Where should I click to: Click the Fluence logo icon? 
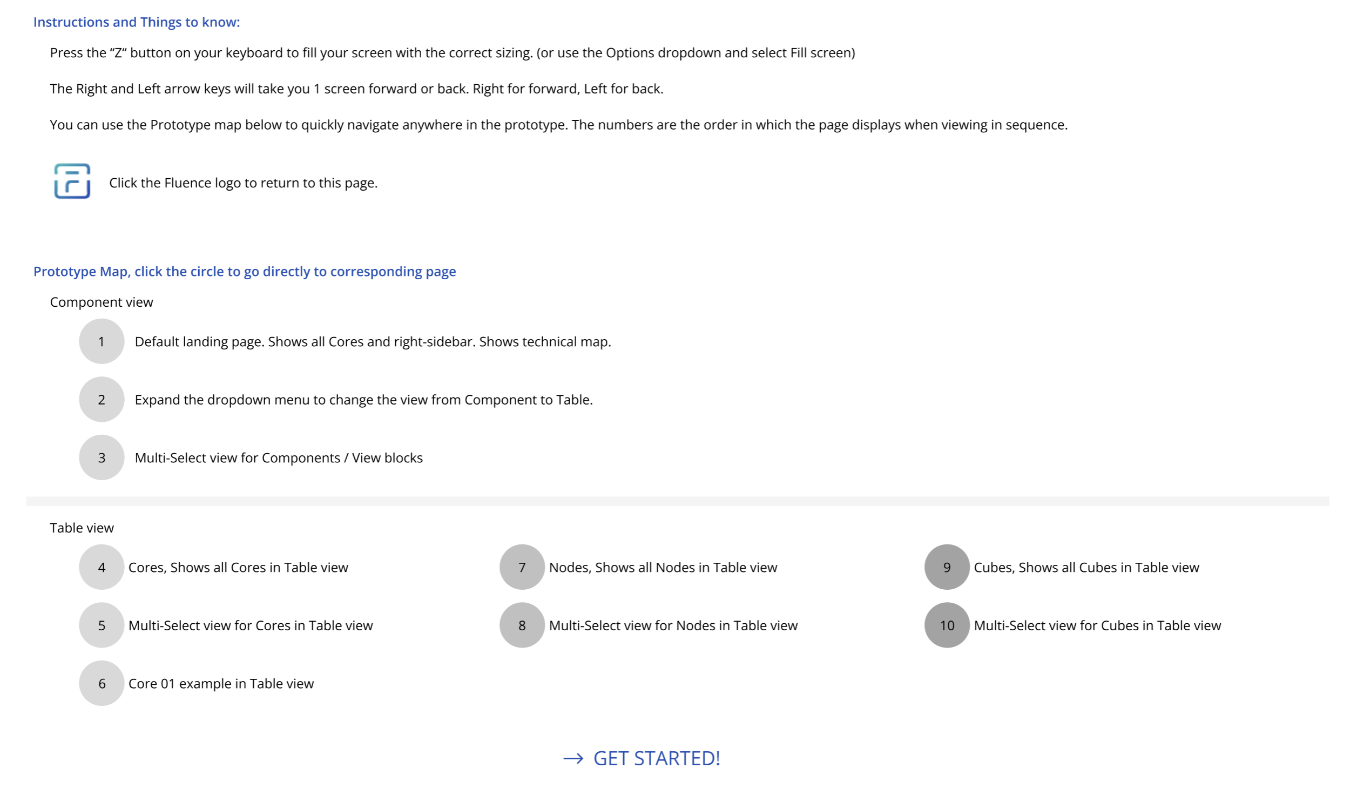click(72, 181)
